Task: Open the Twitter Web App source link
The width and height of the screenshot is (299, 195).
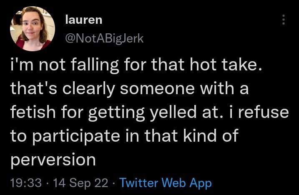Action: [166, 182]
